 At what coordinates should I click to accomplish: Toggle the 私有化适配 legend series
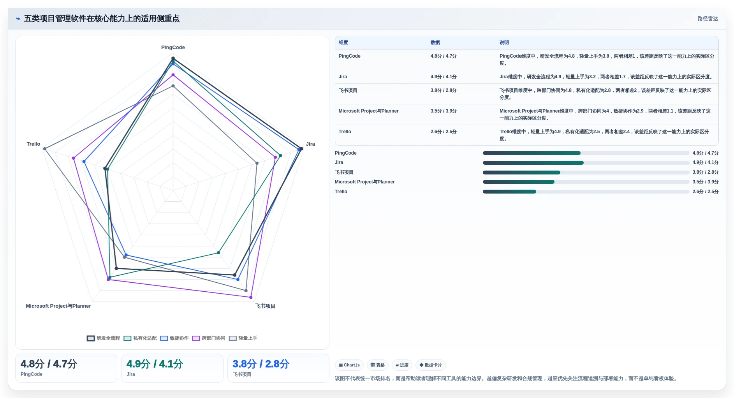[x=140, y=338]
